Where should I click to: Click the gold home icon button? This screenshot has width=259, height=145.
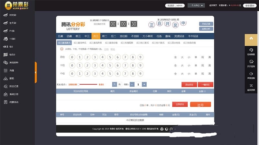pos(251,38)
